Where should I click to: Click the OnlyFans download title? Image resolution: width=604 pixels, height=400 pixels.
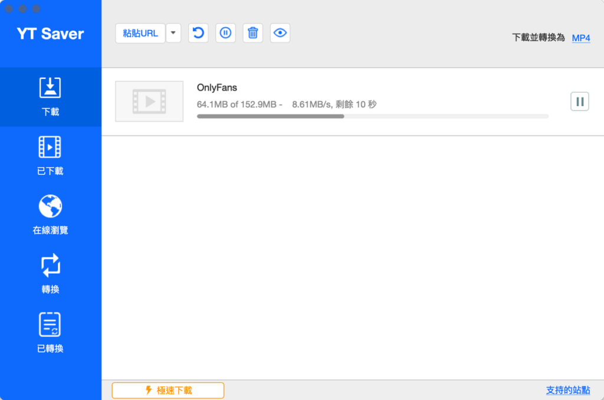(x=217, y=88)
